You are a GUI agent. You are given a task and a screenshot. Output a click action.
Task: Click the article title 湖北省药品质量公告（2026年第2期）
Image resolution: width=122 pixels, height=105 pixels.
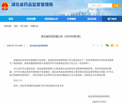pyautogui.click(x=61, y=36)
